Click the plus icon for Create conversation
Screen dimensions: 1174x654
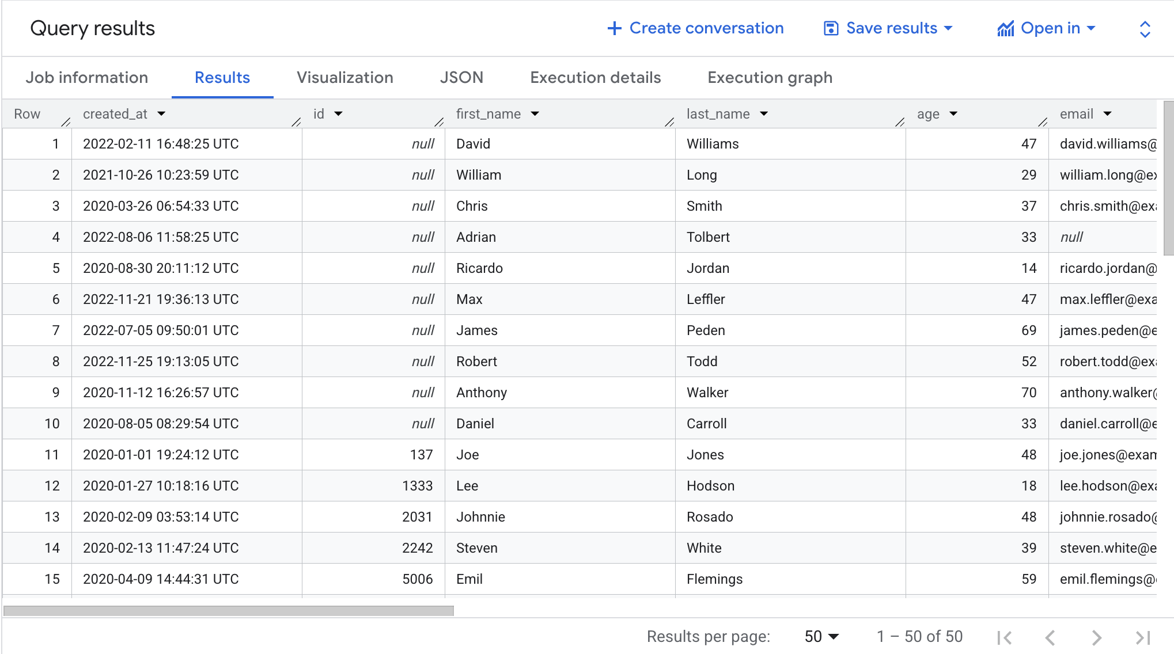(614, 28)
